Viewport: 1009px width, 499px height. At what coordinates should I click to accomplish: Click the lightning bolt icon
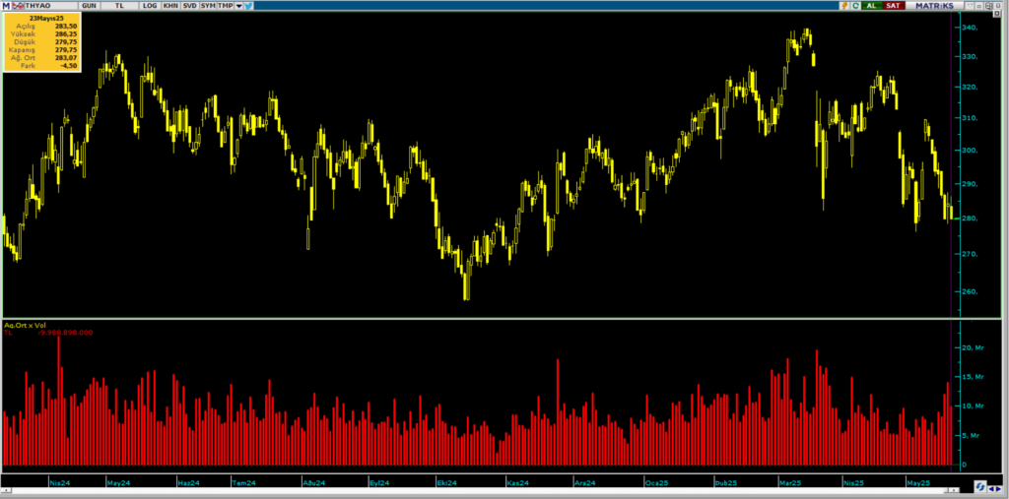coord(844,6)
